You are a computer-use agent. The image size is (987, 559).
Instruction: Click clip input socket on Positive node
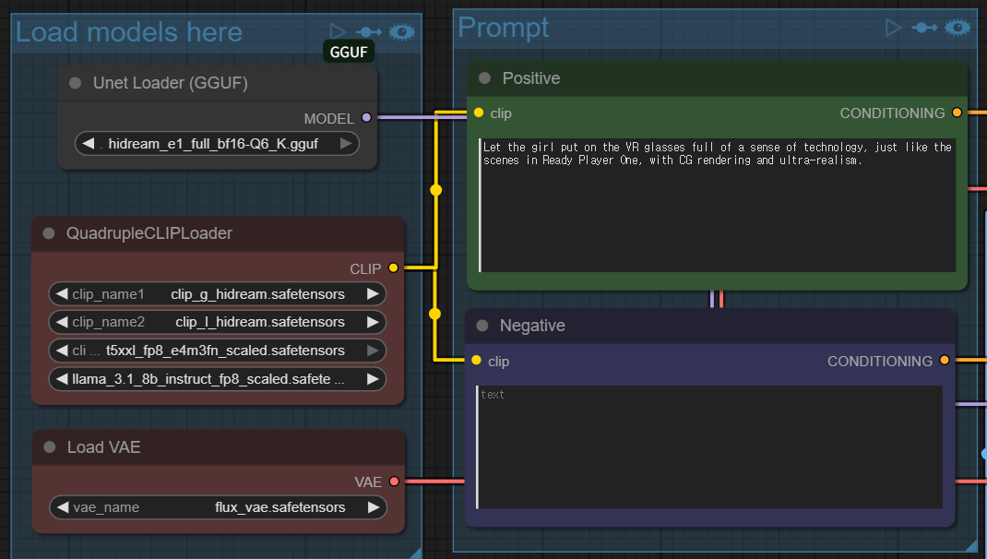479,113
